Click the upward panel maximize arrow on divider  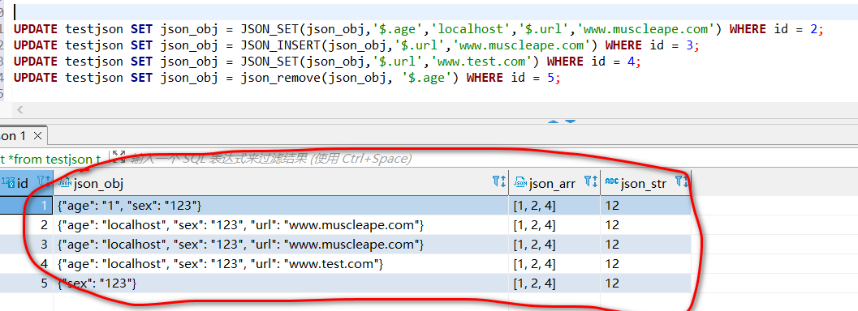[554, 121]
